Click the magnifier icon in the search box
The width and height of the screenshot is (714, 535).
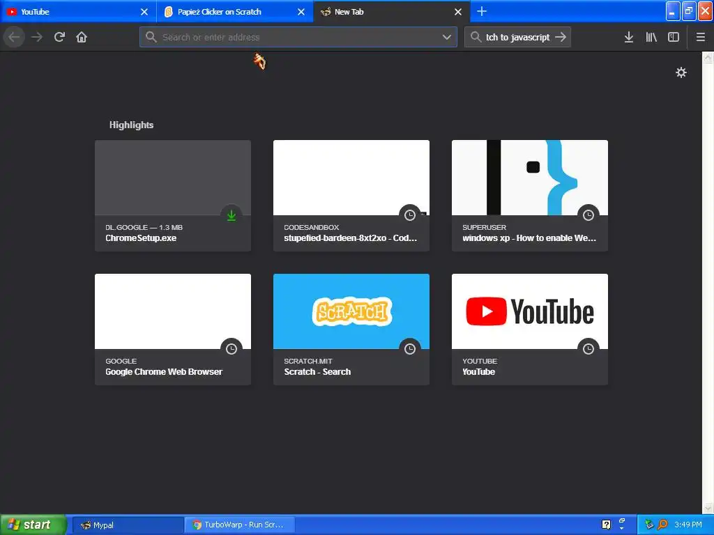pyautogui.click(x=476, y=37)
